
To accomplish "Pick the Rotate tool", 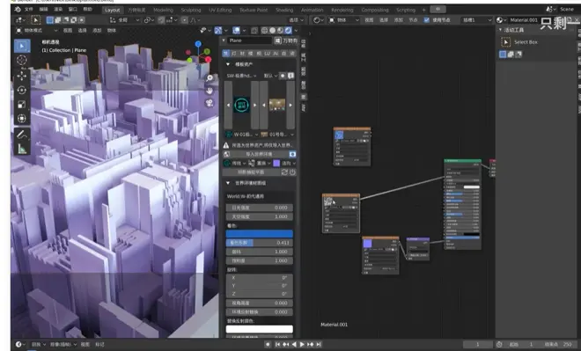I will pos(22,90).
